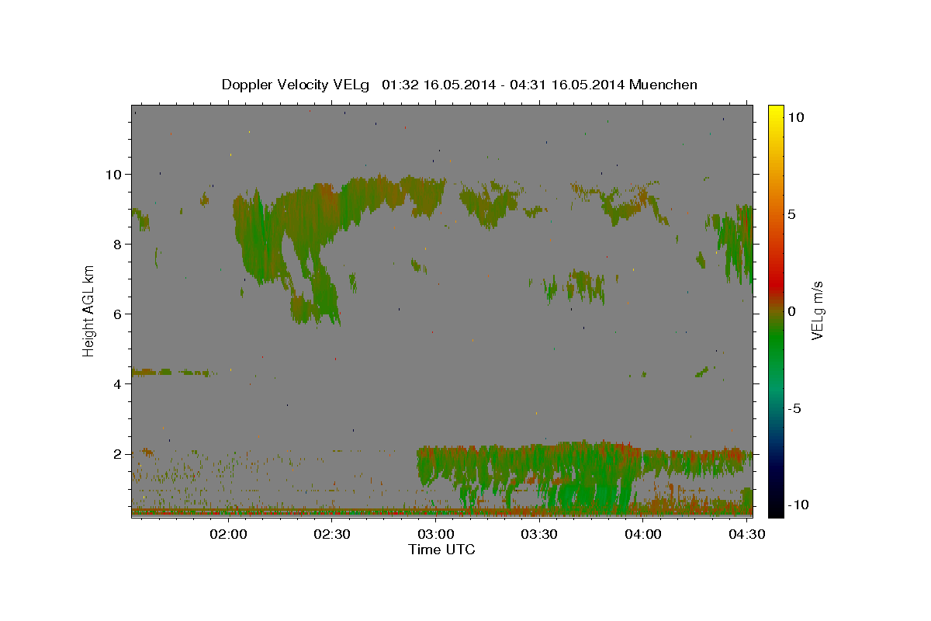Viewport: 931px width, 621px height.
Task: Click the height tick label 4
Action: pos(118,383)
